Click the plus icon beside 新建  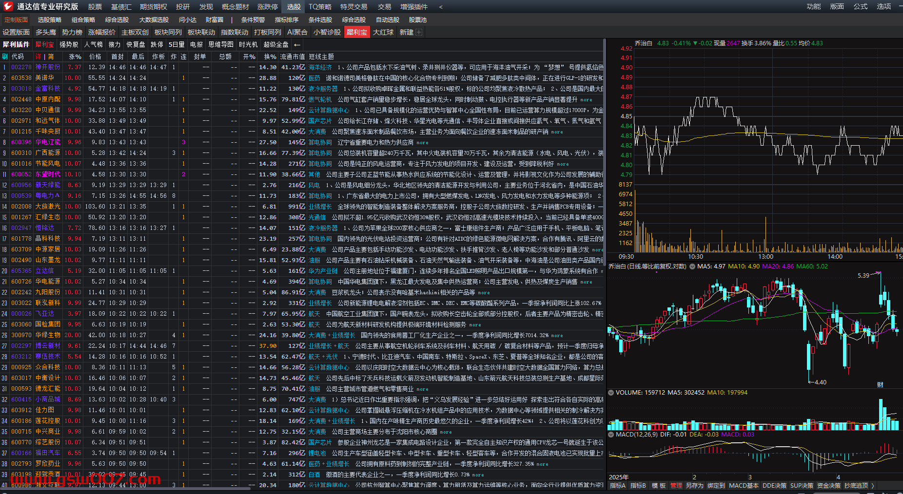pyautogui.click(x=419, y=32)
